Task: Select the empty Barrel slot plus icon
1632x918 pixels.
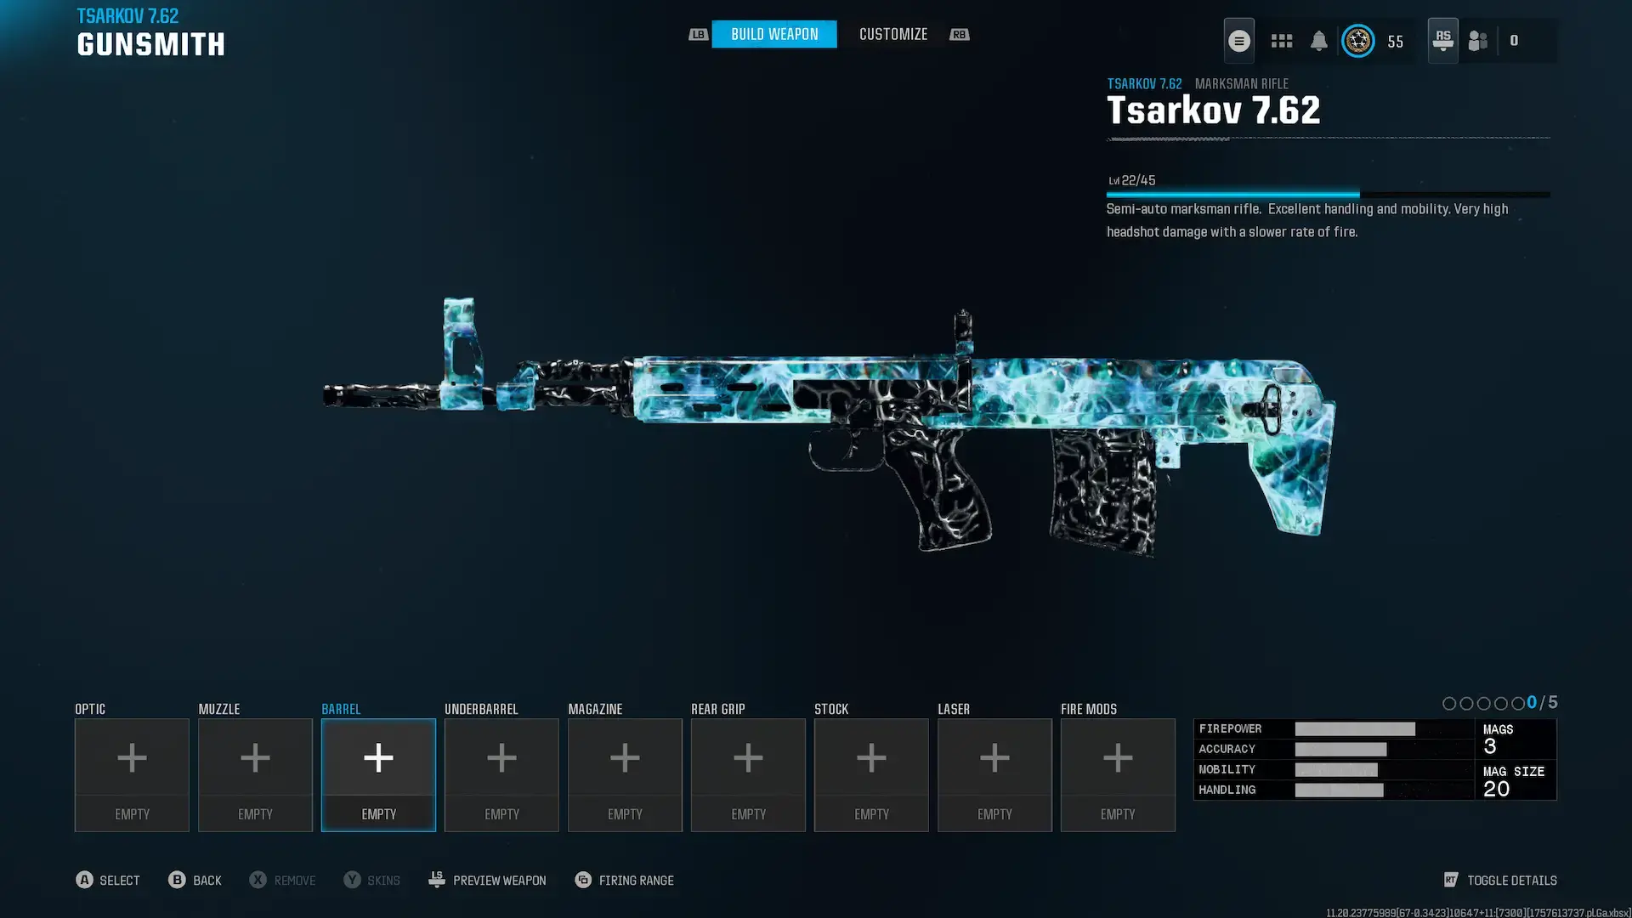Action: (x=378, y=757)
